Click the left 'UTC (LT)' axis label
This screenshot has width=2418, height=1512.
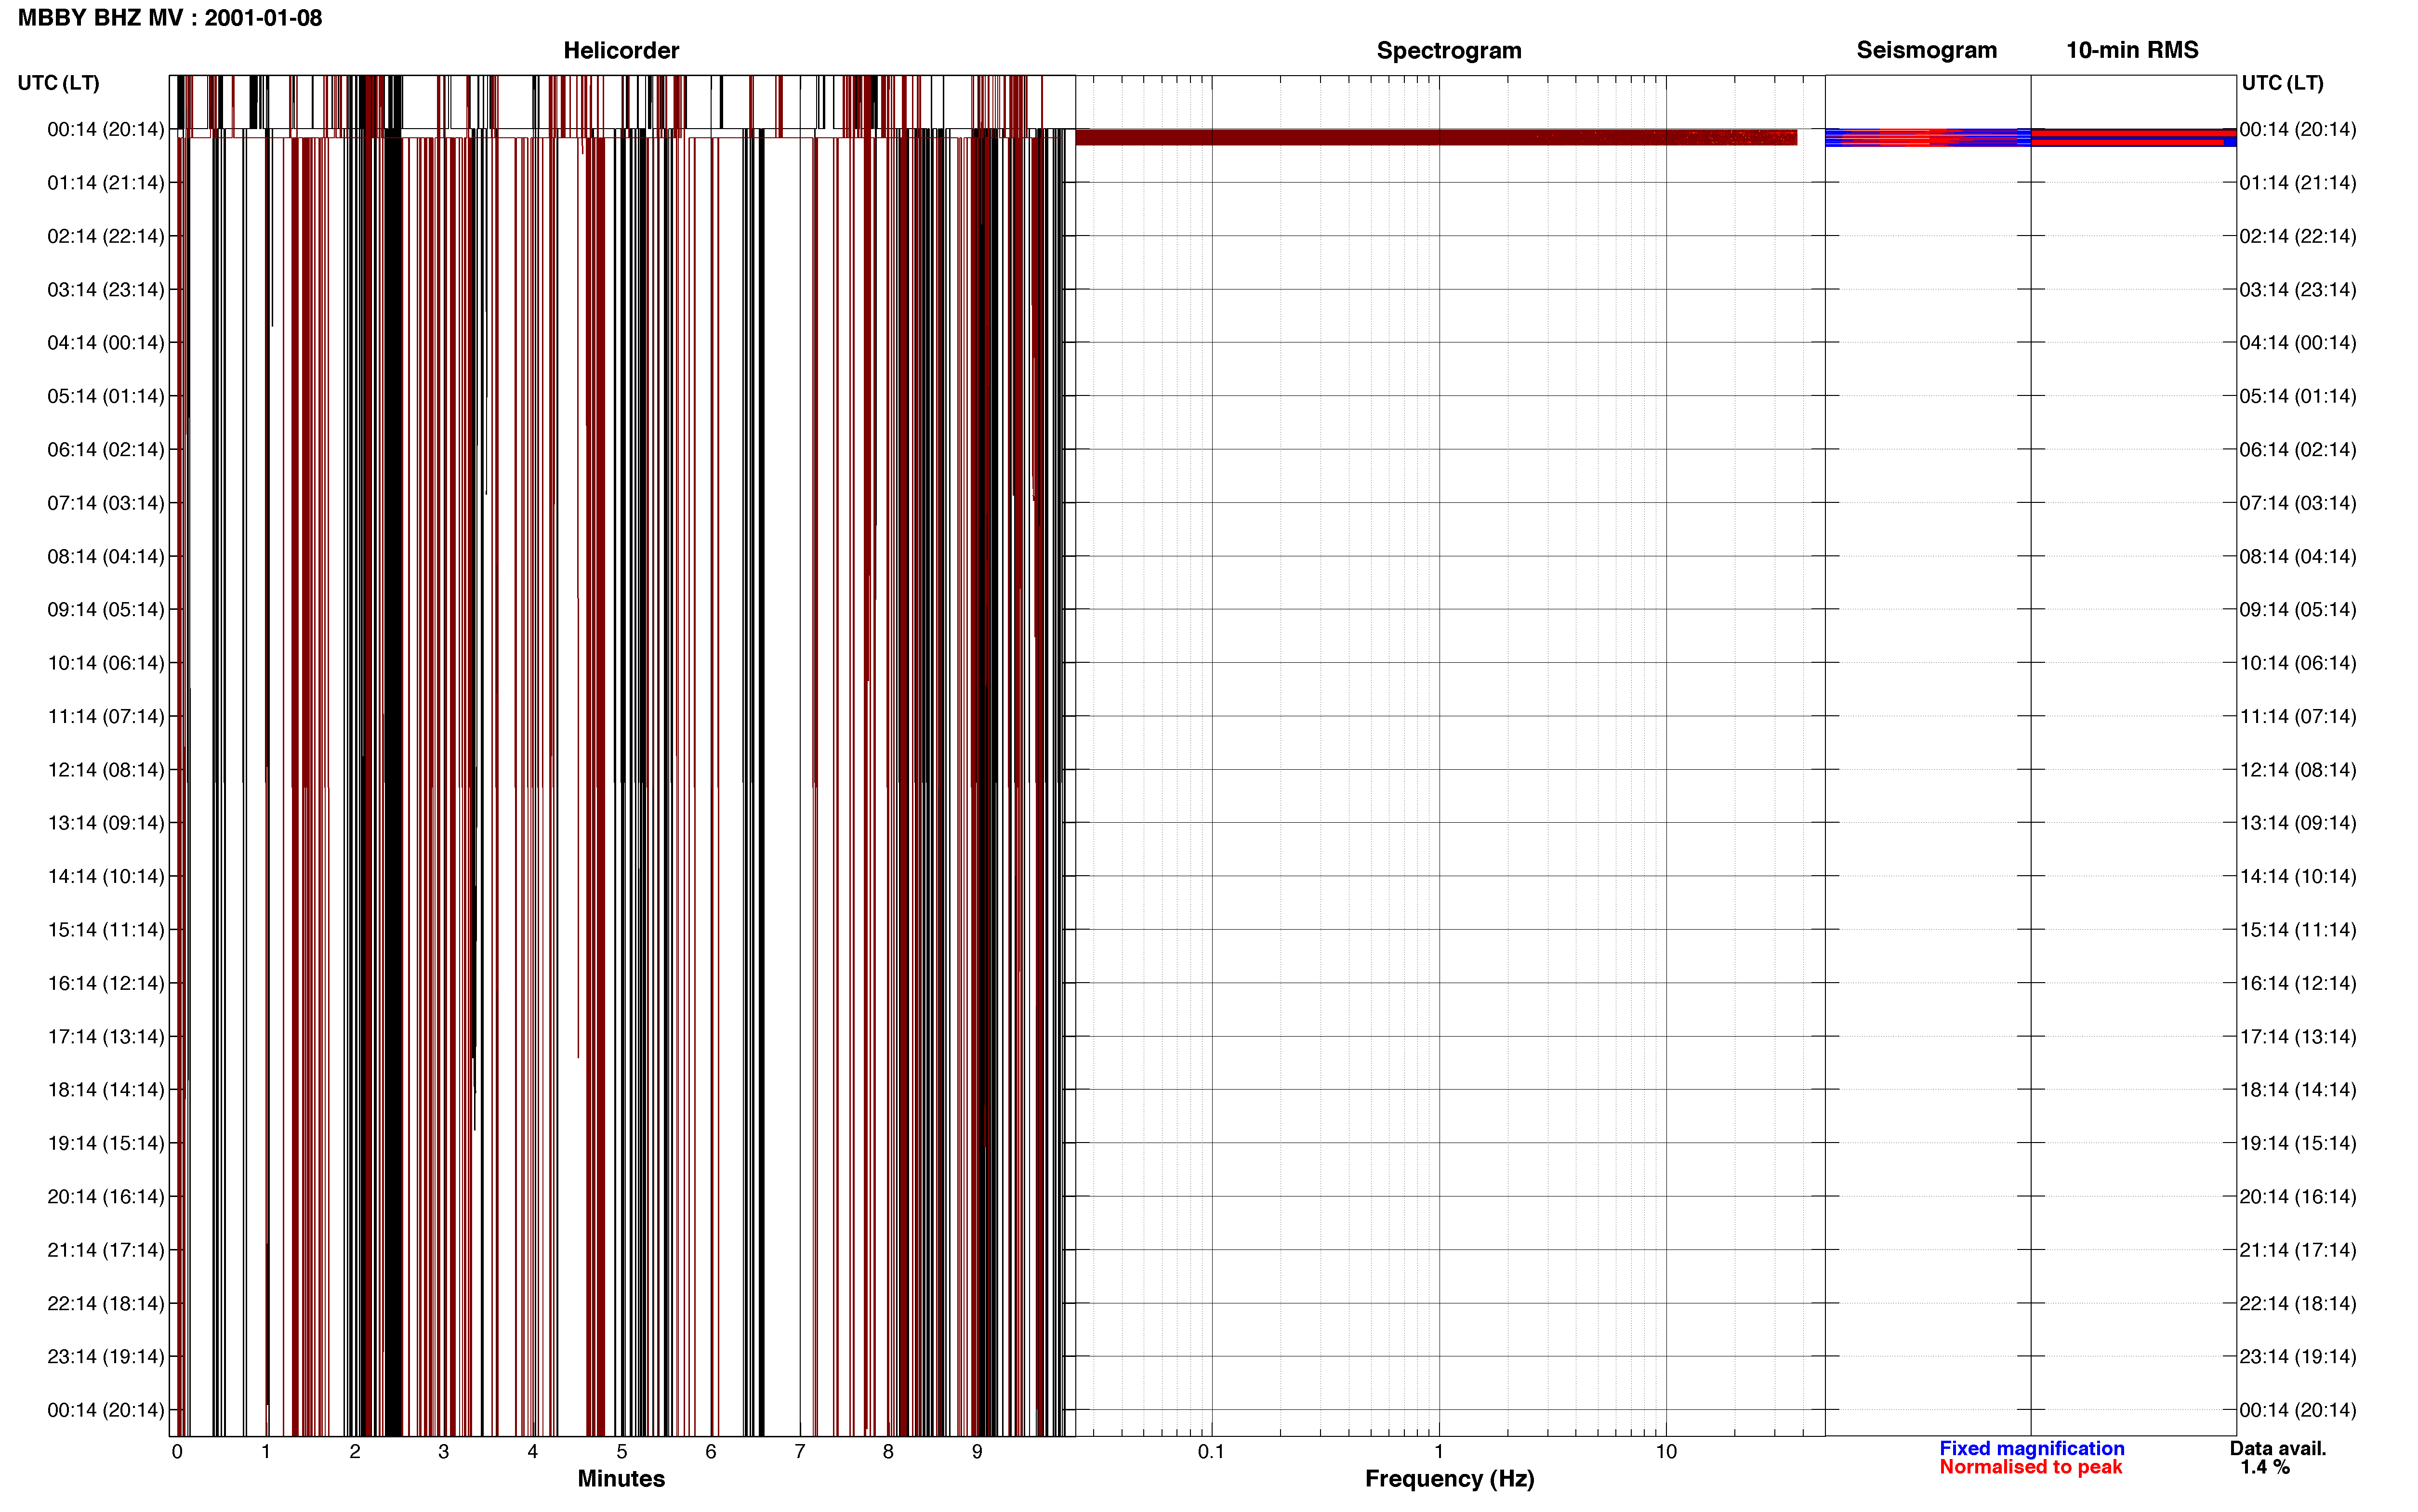(58, 83)
